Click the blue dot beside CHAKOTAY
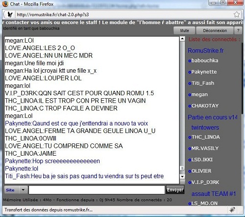Screen dimensions: 245x217 click(x=190, y=106)
